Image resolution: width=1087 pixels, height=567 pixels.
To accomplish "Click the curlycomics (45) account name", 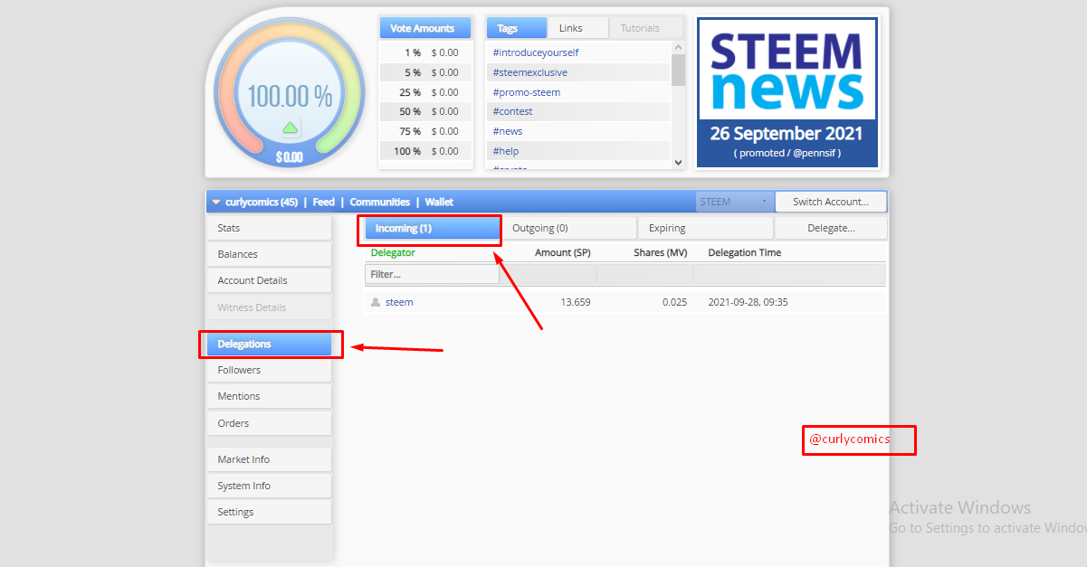I will pyautogui.click(x=262, y=202).
